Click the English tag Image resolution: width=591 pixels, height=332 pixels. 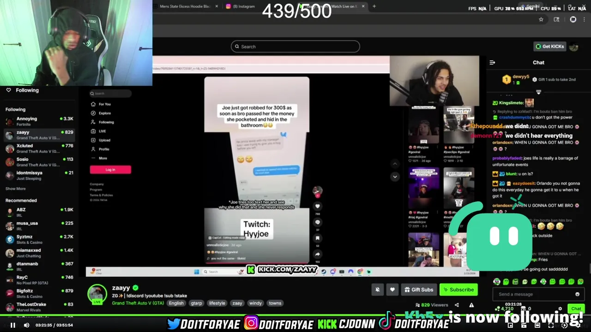point(176,303)
